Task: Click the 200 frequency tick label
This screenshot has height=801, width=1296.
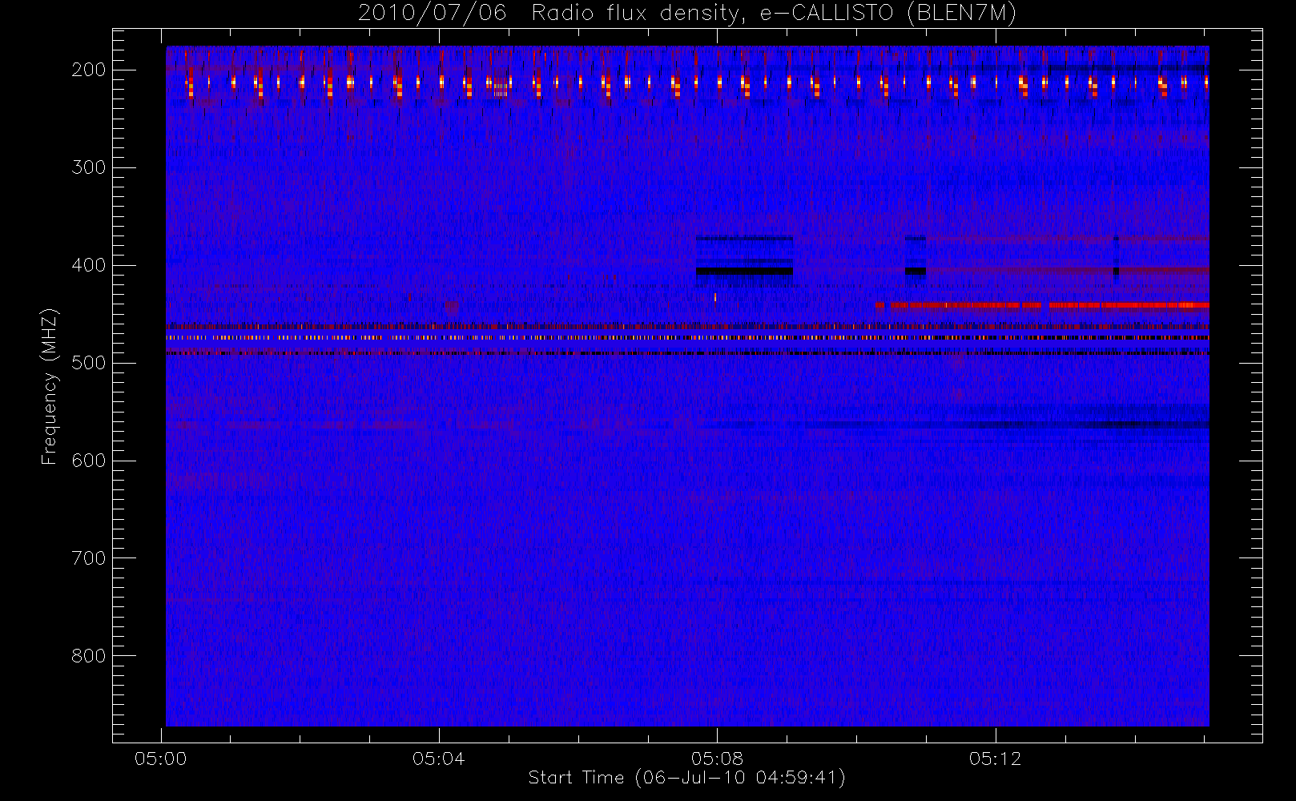Action: click(89, 70)
